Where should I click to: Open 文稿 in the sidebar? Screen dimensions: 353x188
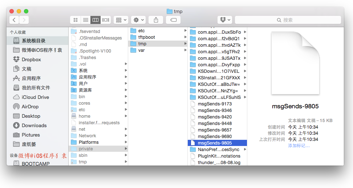click(38, 69)
